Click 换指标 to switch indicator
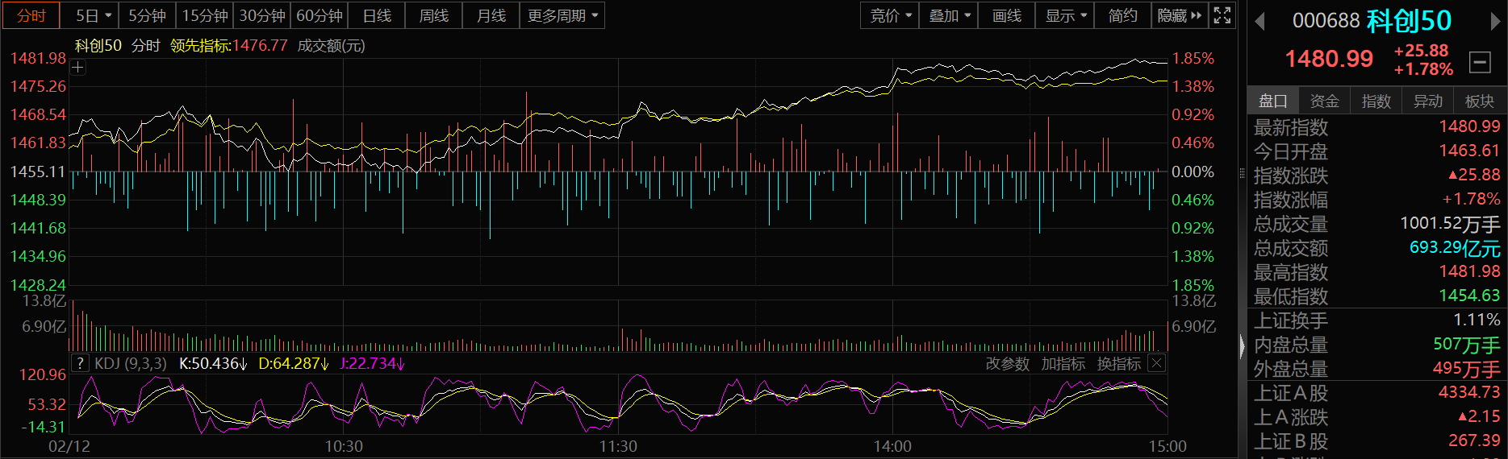The image size is (1508, 459). coord(1118,364)
